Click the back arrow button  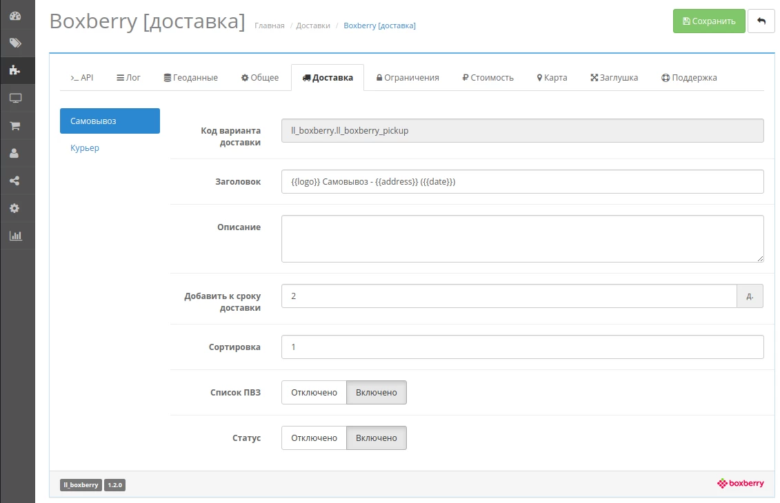[x=761, y=21]
